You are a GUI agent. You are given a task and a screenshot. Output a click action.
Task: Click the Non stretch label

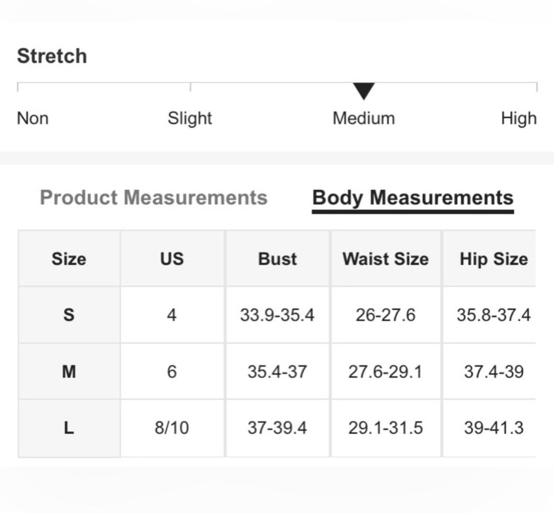(x=33, y=118)
